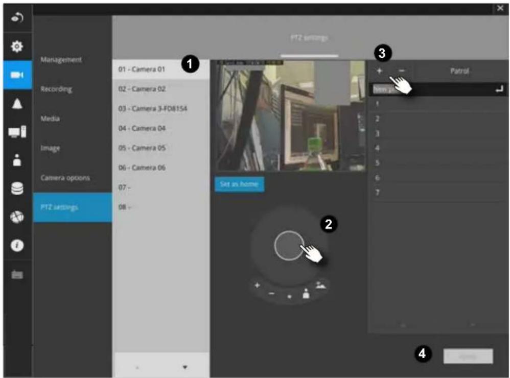Select empty channel 07 in list

161,187
